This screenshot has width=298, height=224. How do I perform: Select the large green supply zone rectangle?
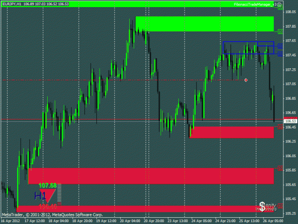[205, 24]
